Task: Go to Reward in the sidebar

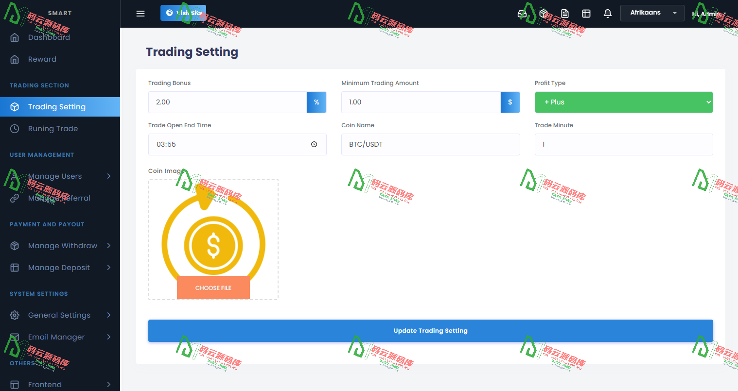Action: point(42,59)
